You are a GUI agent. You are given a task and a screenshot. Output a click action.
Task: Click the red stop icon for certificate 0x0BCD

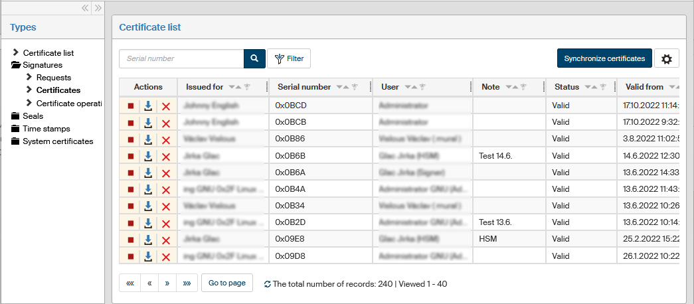[x=131, y=106]
